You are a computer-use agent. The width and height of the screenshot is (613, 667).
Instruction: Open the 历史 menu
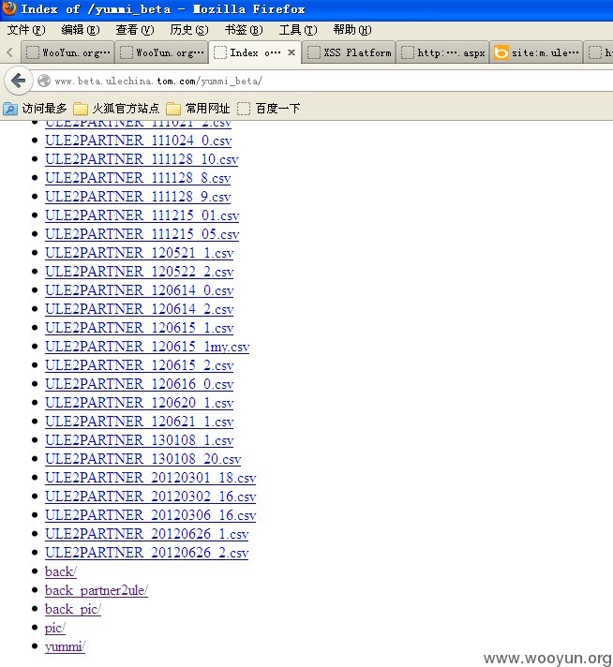[x=189, y=30]
